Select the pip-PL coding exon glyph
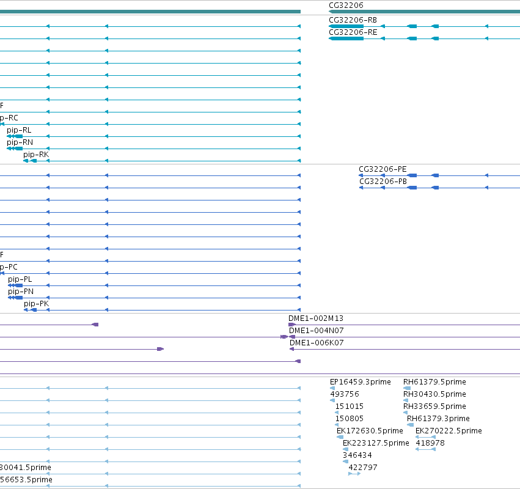Screen dimensions: 520x489 coord(15,285)
